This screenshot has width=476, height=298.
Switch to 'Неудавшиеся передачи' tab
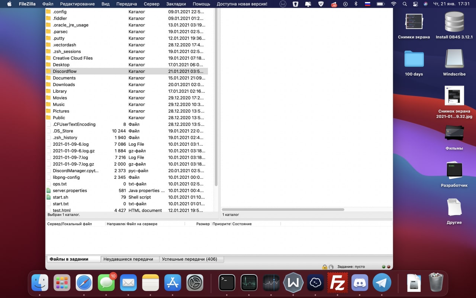point(130,259)
